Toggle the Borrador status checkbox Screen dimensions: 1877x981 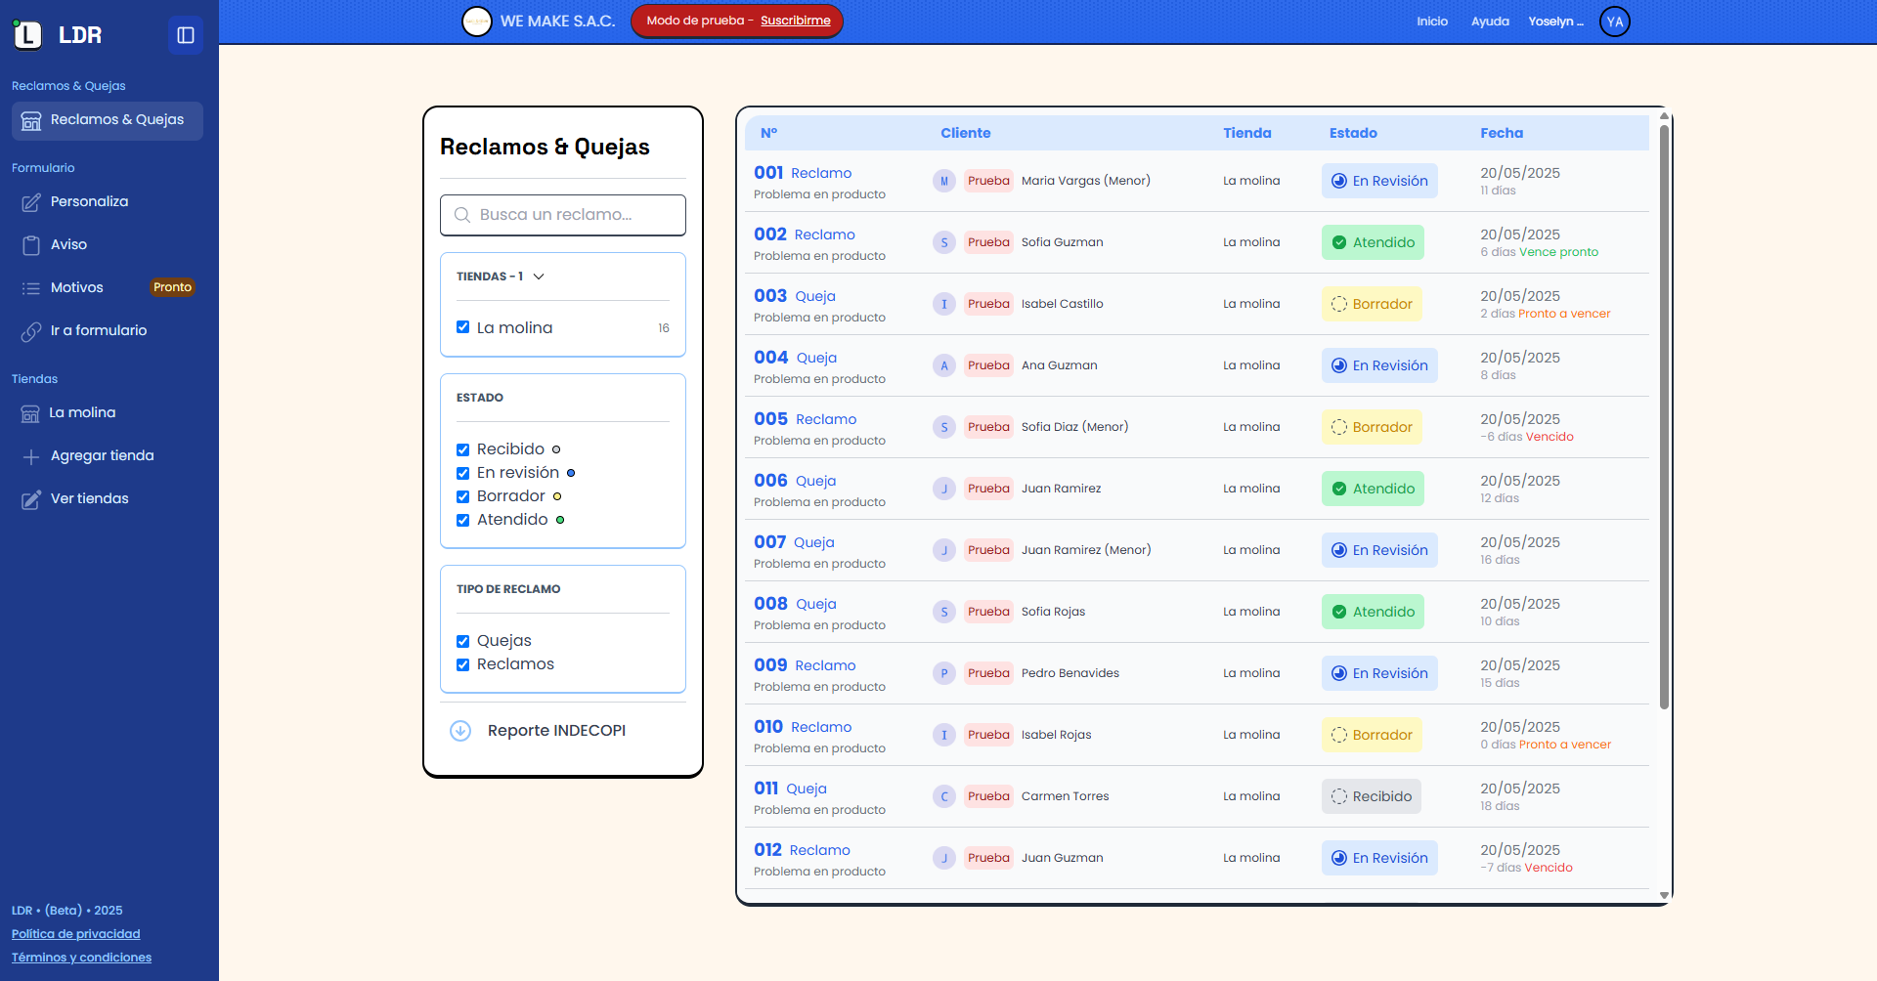pos(463,496)
